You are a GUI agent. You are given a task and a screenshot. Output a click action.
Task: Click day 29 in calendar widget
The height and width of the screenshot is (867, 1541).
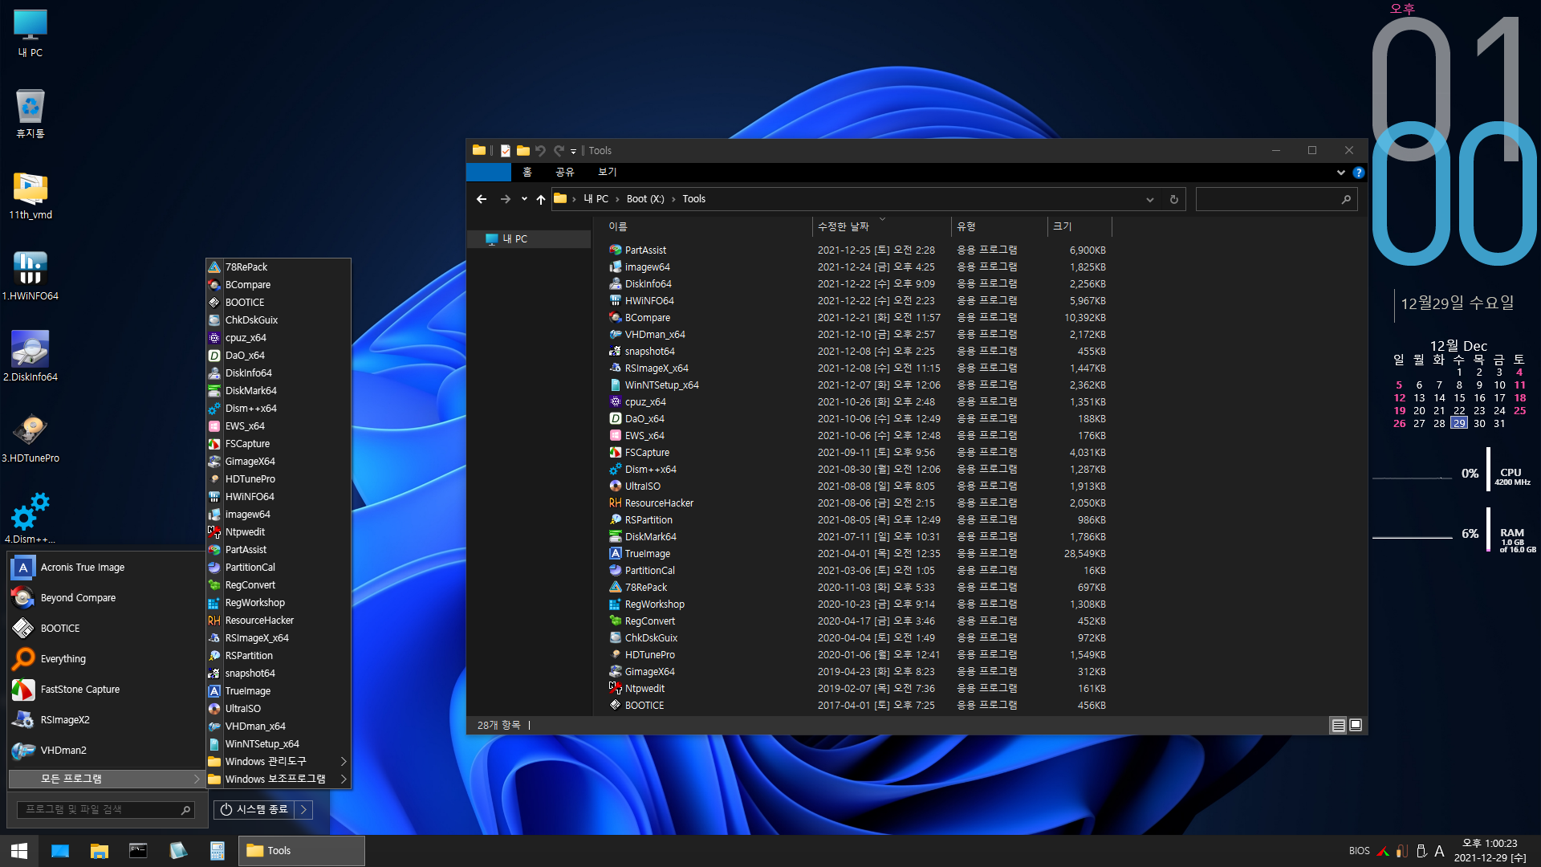[1458, 424]
